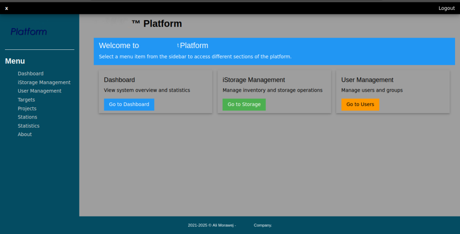The height and width of the screenshot is (234, 460).
Task: Close the sidebar with the x icon
Action: pos(6,8)
